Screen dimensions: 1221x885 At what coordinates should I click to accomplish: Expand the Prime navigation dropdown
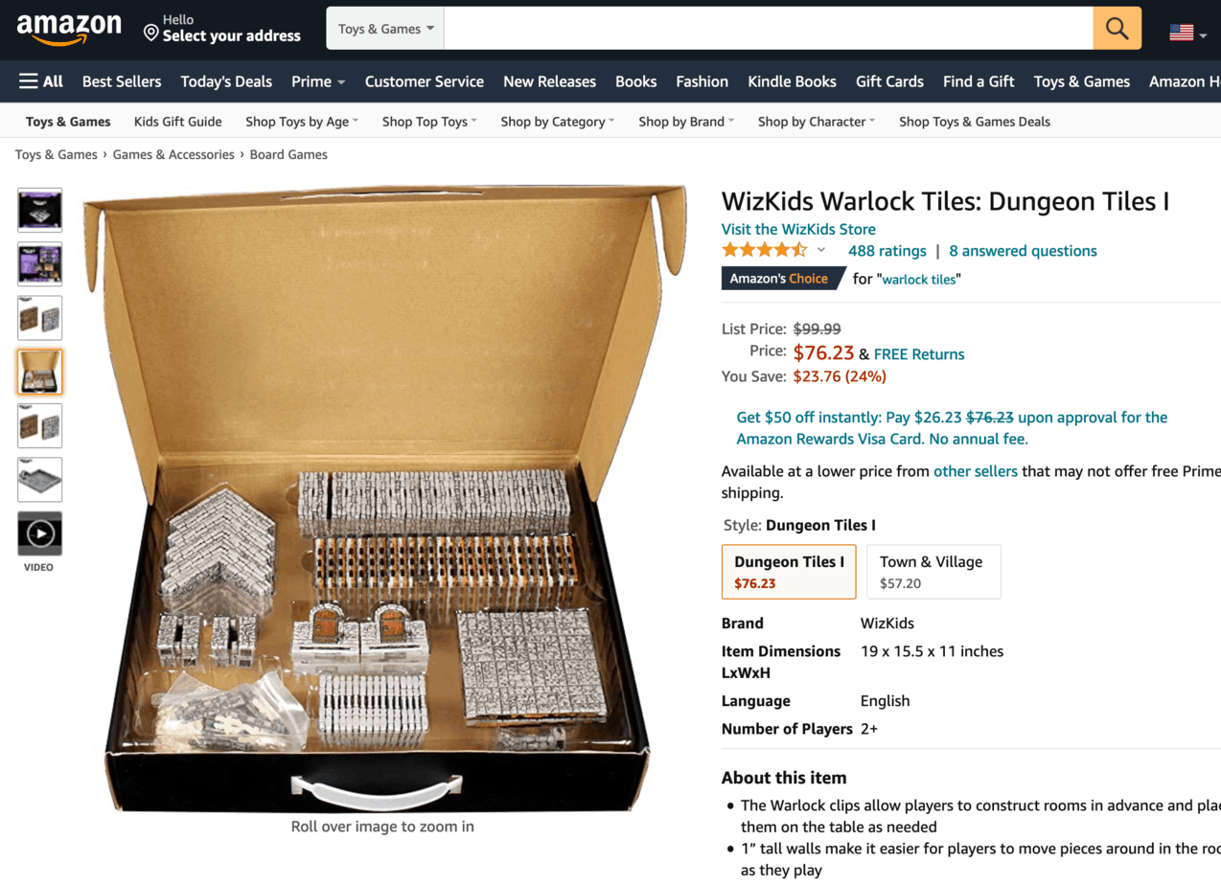(x=318, y=81)
